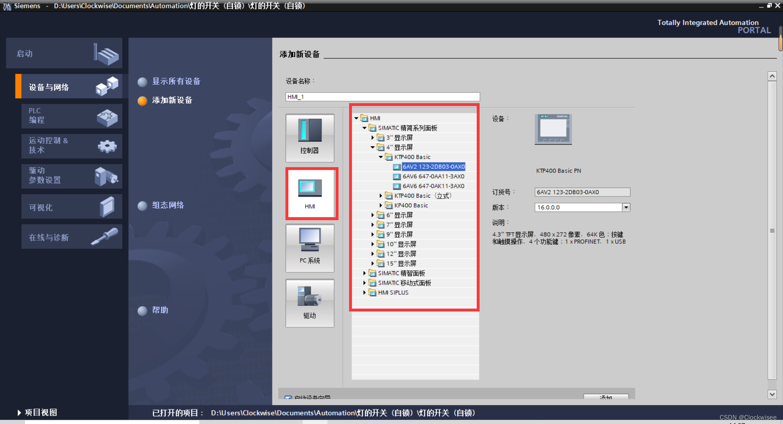
Task: Click the 设备名称 HMI_1 input field
Action: (x=383, y=97)
